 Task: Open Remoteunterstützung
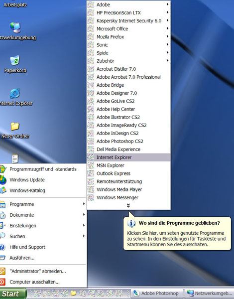click(x=128, y=181)
